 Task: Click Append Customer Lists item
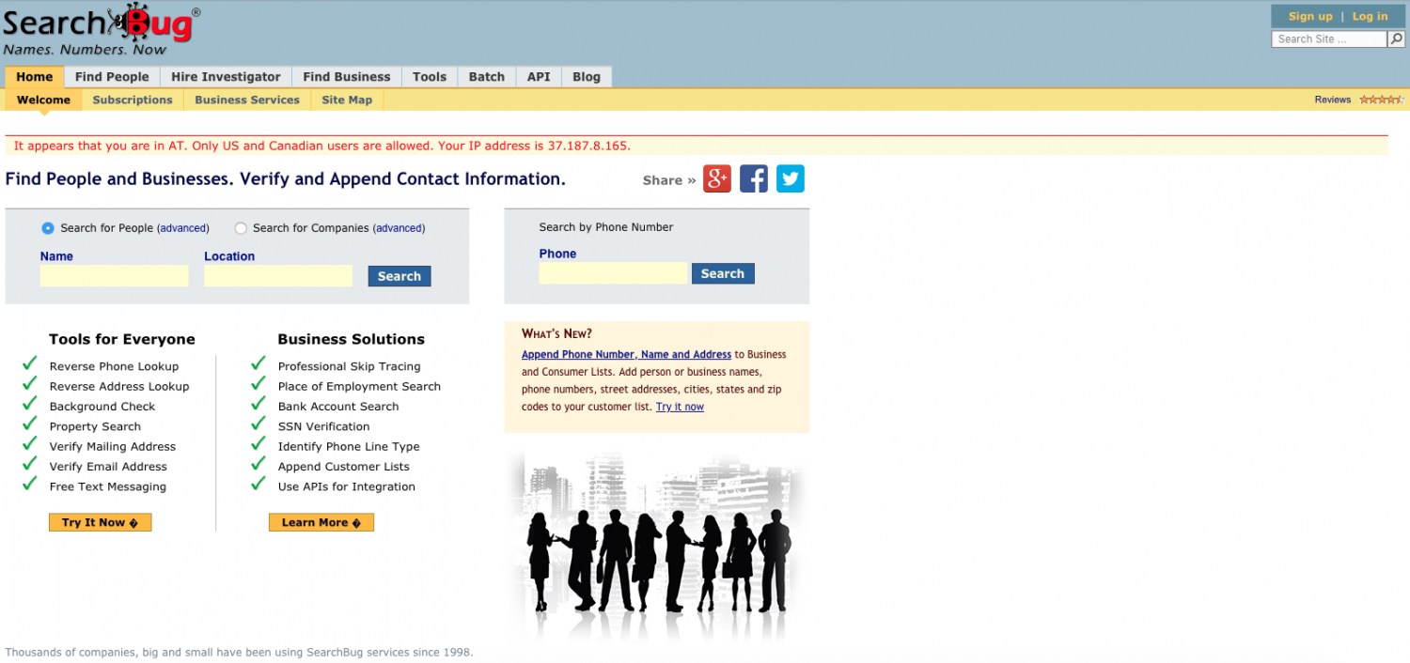point(344,467)
